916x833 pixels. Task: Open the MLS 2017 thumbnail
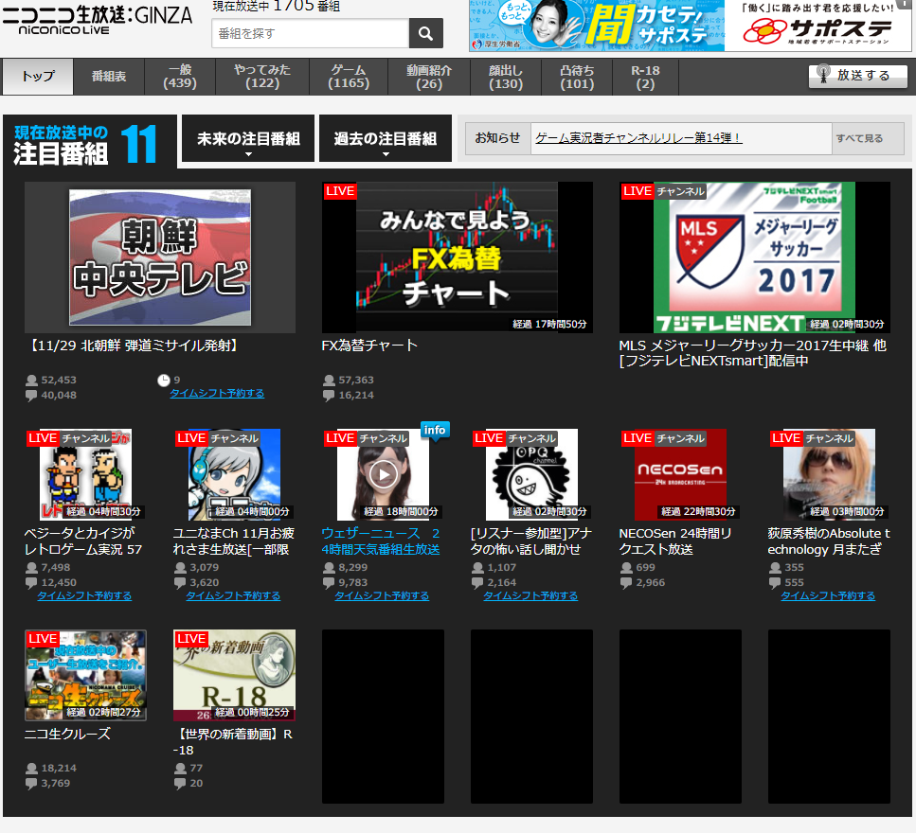click(x=755, y=257)
